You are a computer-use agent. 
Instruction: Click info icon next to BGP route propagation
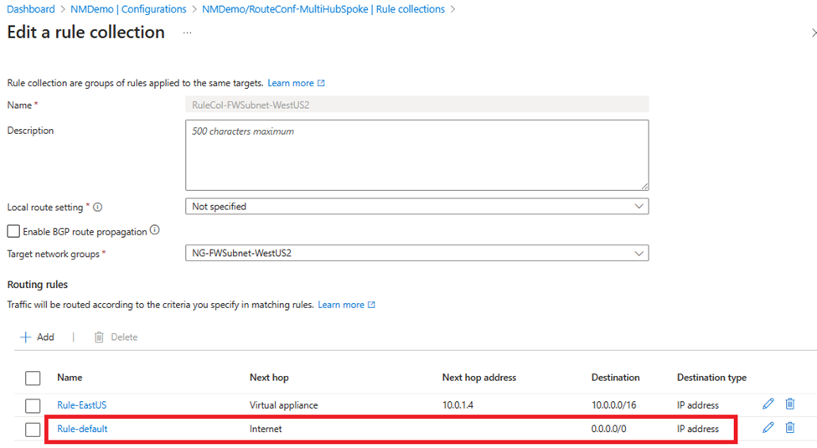point(155,229)
